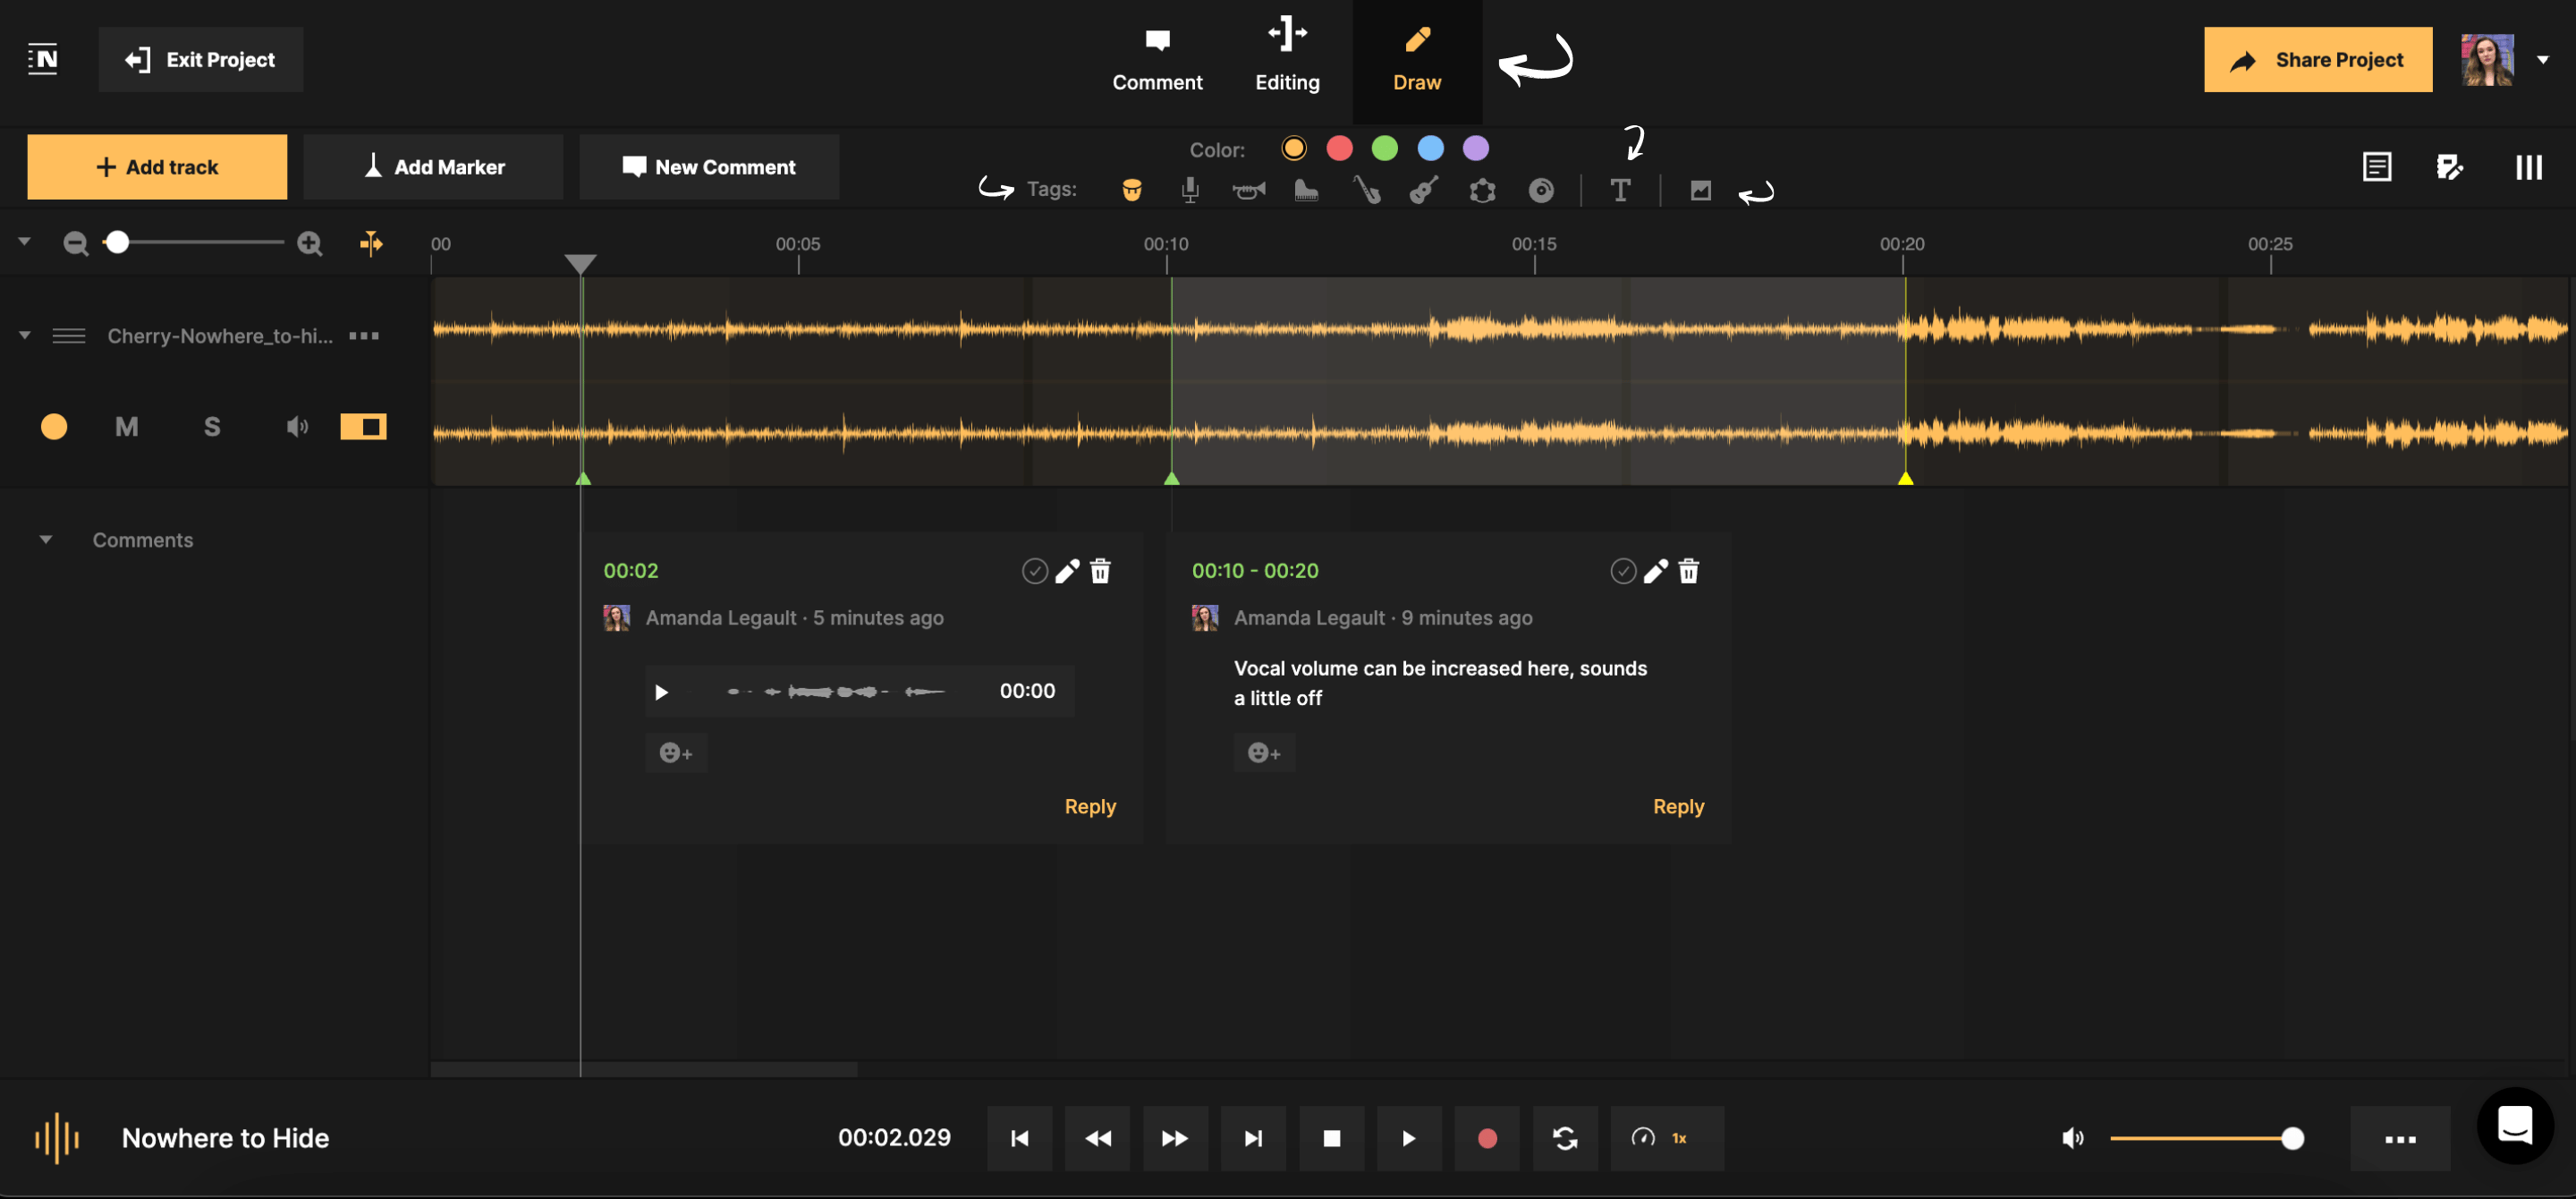This screenshot has width=2576, height=1199.
Task: Select the trumpet instrument tag
Action: 1249,190
